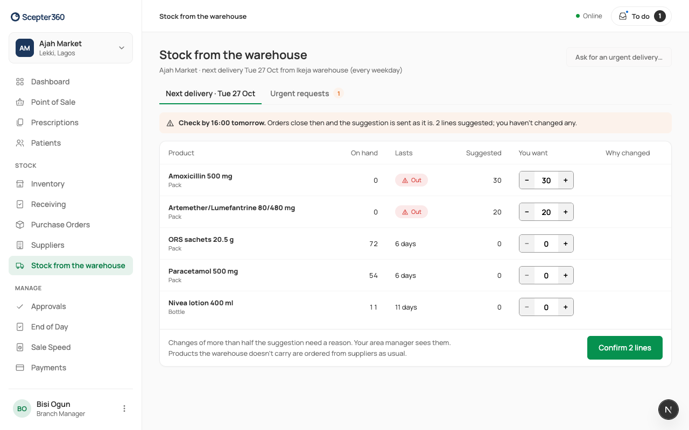Click the round N badge at bottom right
689x430 pixels.
coord(668,410)
